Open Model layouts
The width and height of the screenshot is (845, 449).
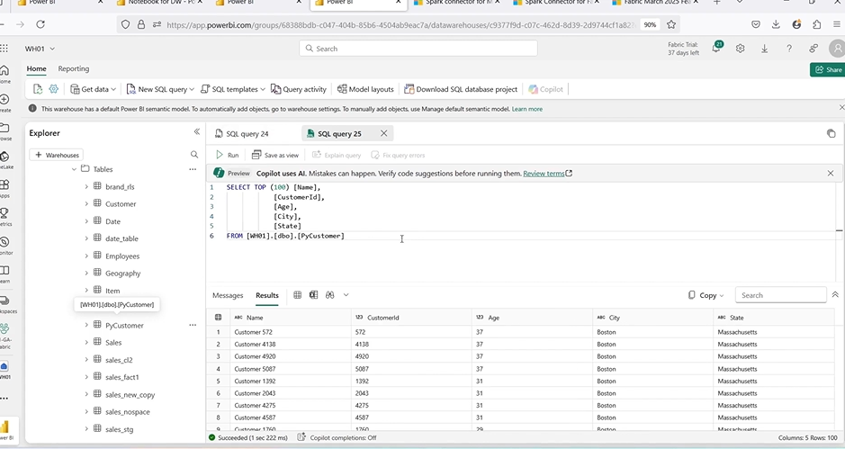[365, 89]
